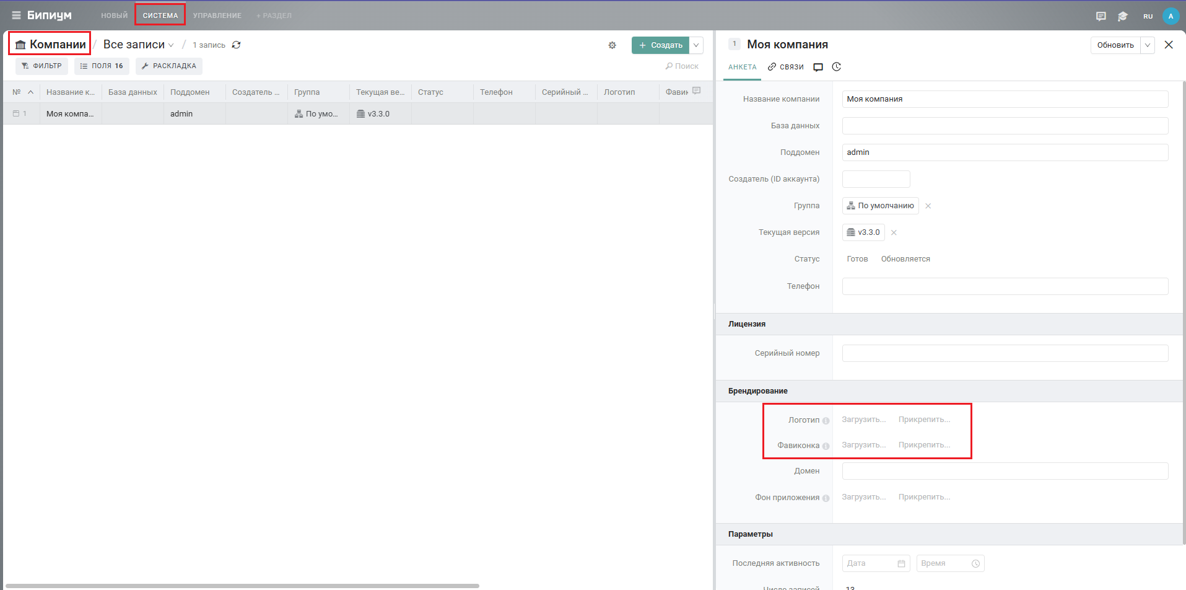Open the СИСТЕМА section tab

160,15
